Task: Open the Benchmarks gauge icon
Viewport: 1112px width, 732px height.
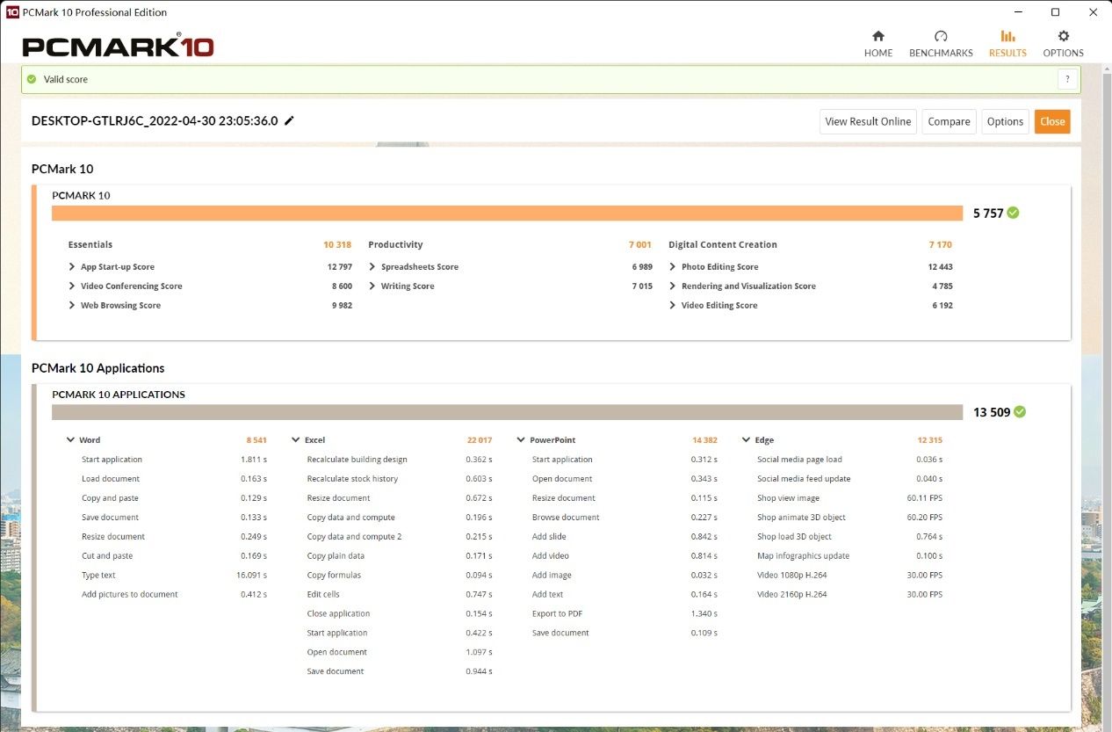Action: point(941,37)
